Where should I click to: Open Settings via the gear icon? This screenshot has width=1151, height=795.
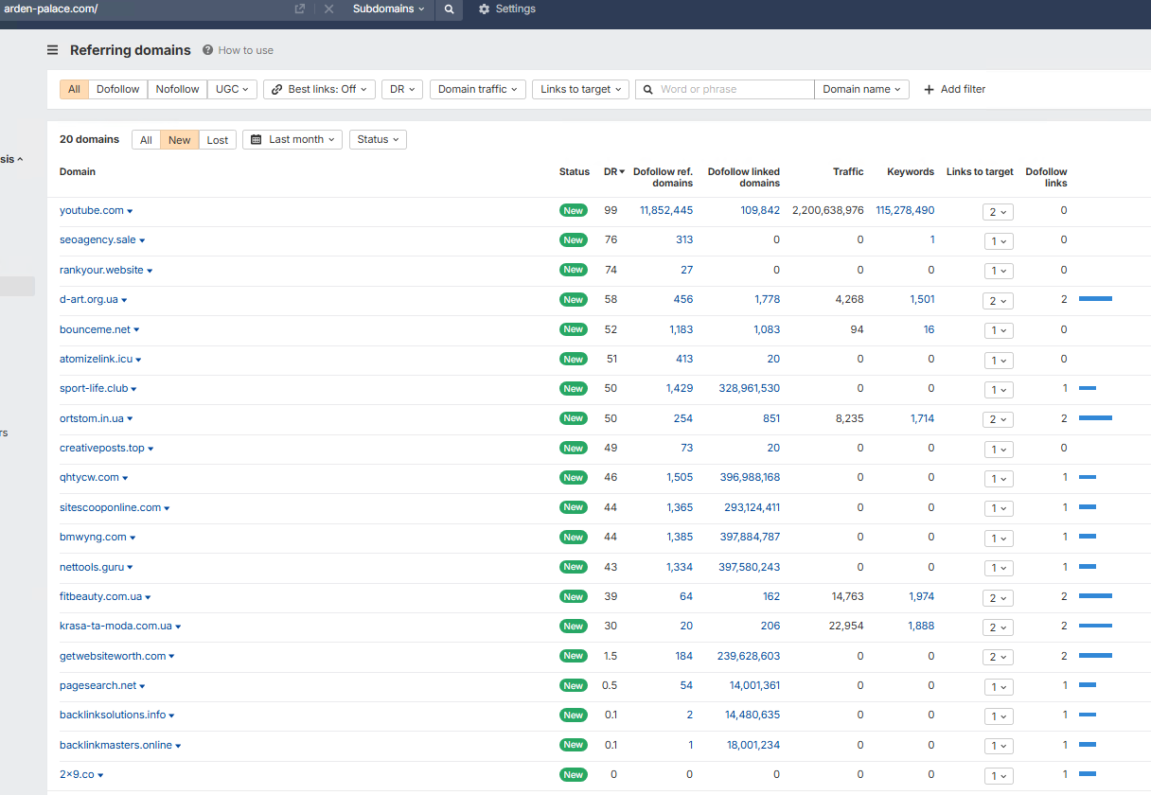tap(484, 9)
